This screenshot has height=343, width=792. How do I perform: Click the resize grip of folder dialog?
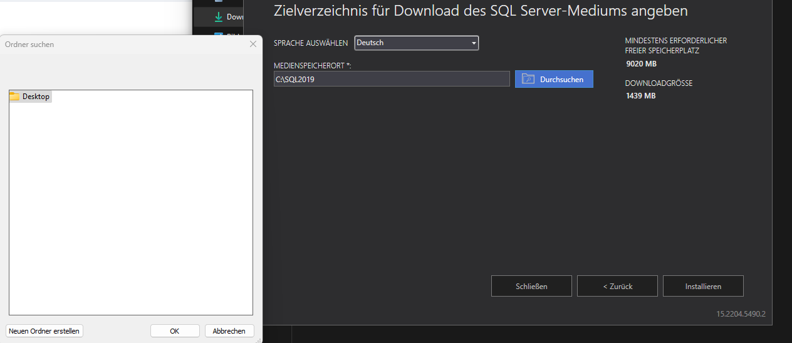point(259,339)
